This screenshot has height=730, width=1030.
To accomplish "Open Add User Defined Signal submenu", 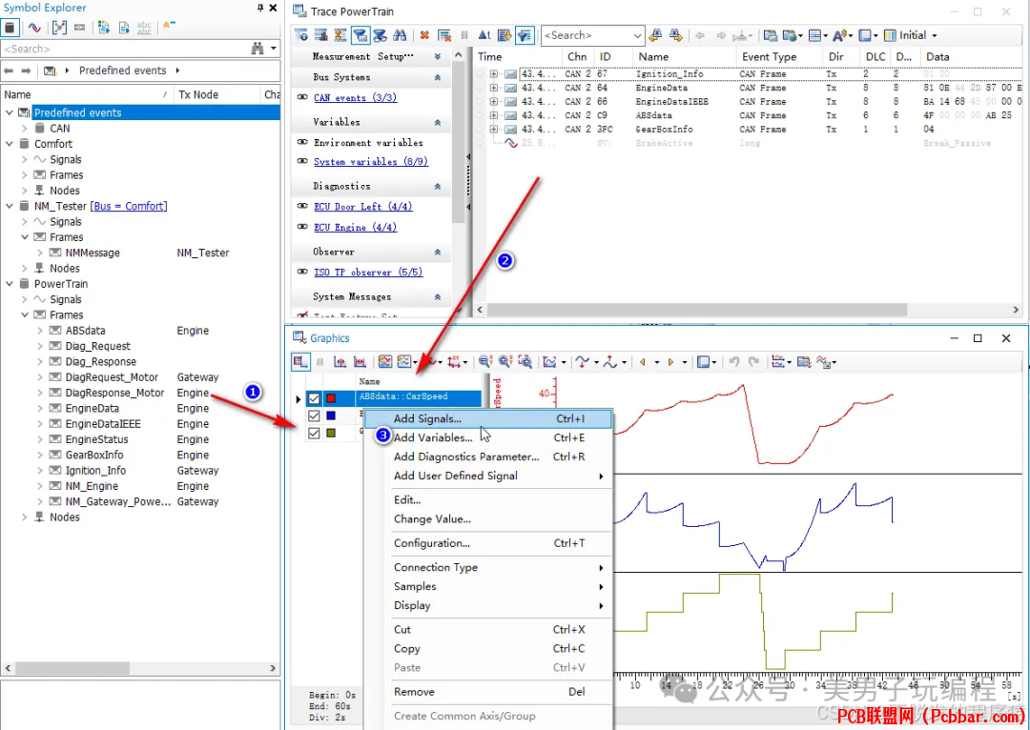I will tap(488, 476).
